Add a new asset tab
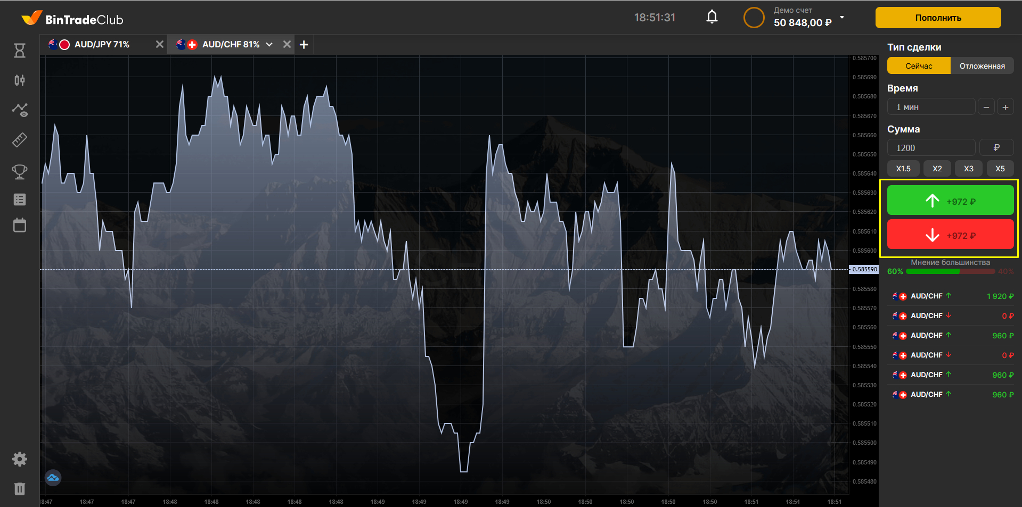Viewport: 1022px width, 507px height. 304,45
